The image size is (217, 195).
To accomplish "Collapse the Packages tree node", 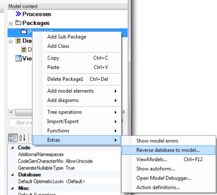I will (x=11, y=24).
